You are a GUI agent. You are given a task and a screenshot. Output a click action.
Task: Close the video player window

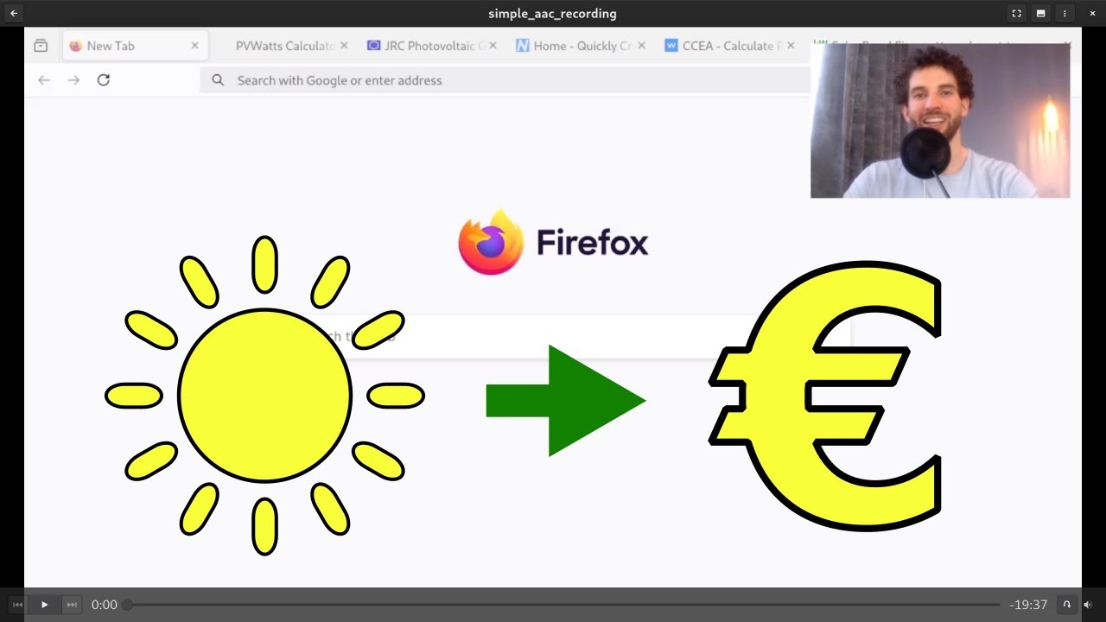1092,13
